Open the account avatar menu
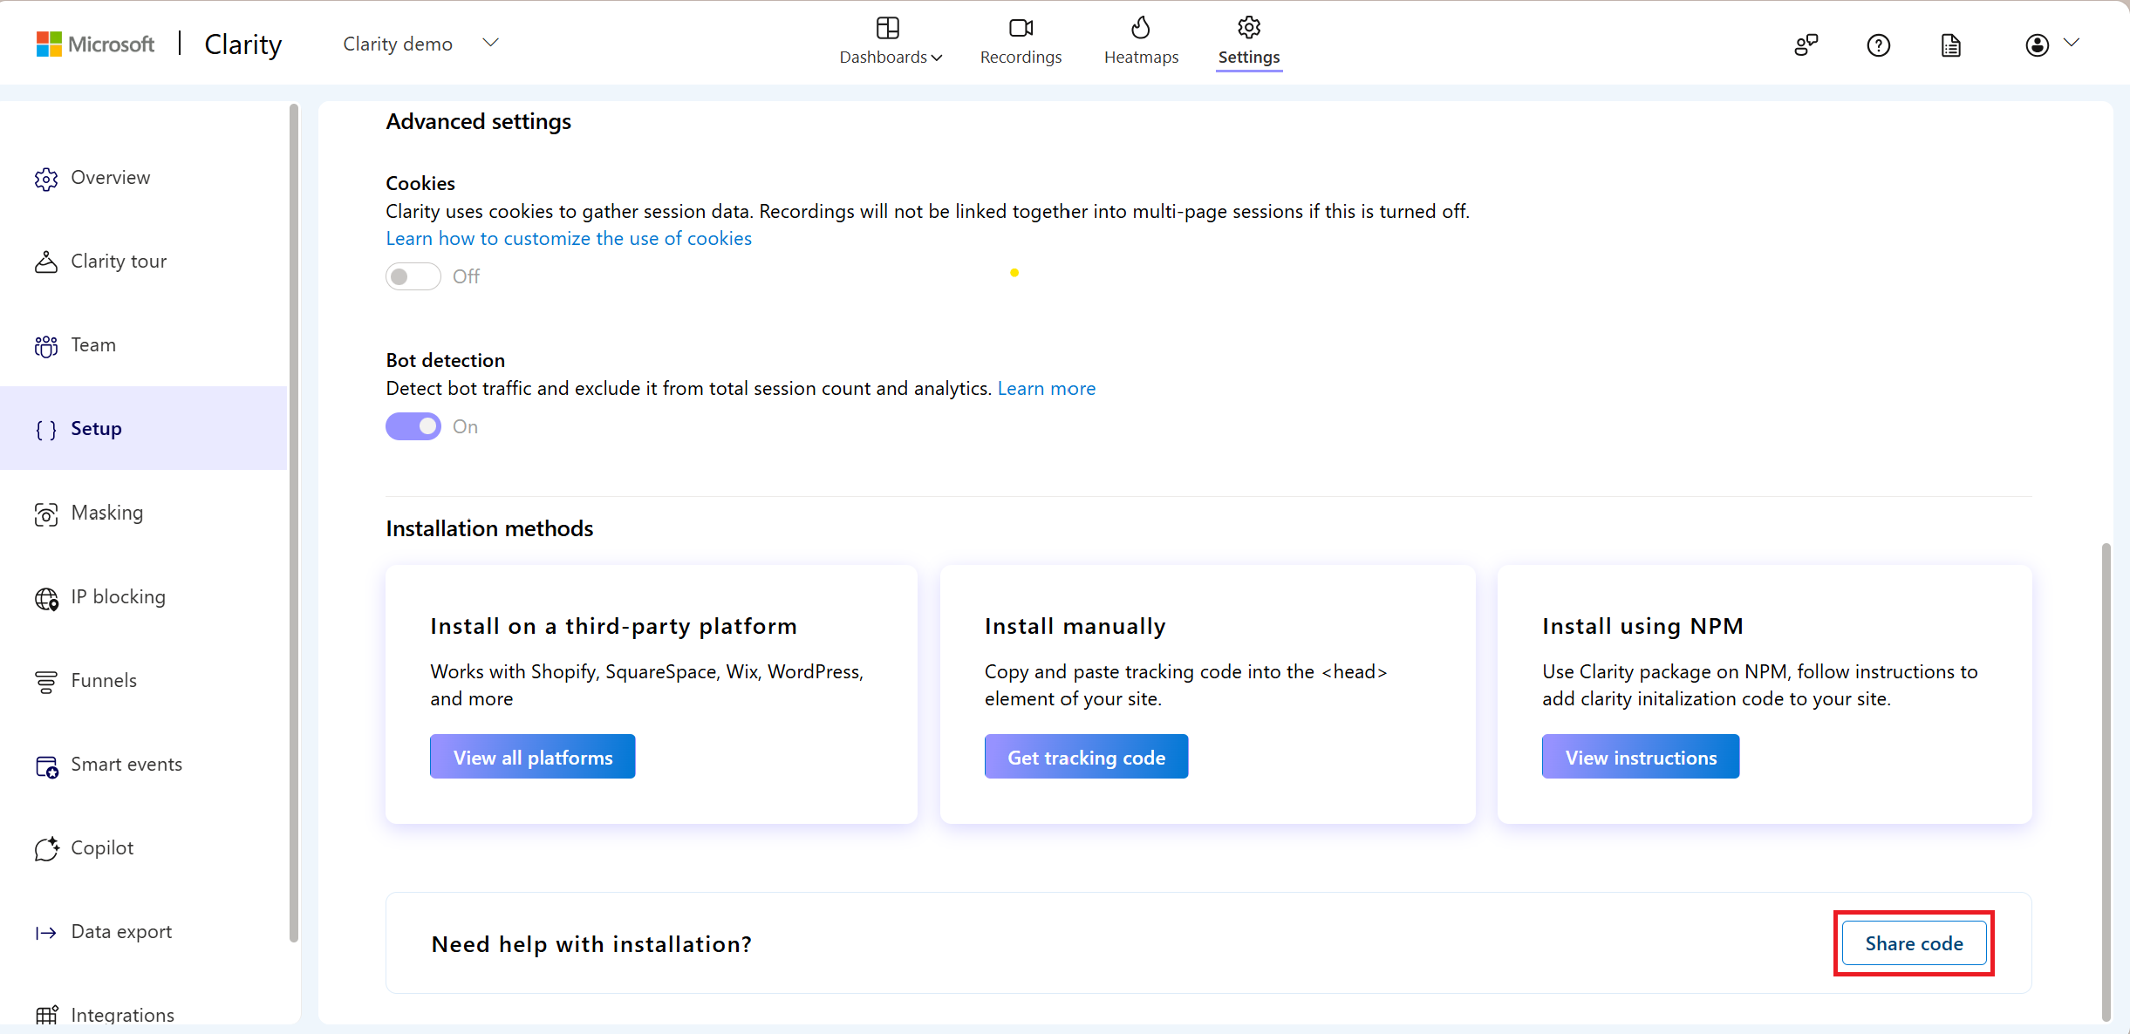This screenshot has width=2130, height=1034. coord(2038,44)
